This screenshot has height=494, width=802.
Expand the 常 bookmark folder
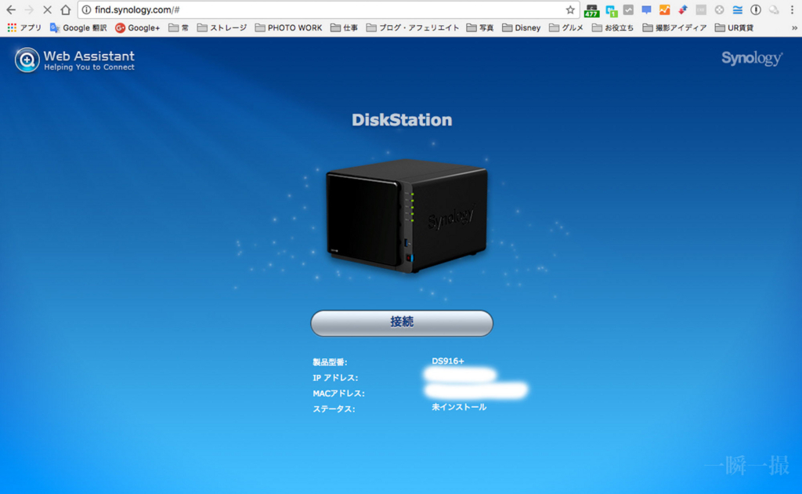179,27
